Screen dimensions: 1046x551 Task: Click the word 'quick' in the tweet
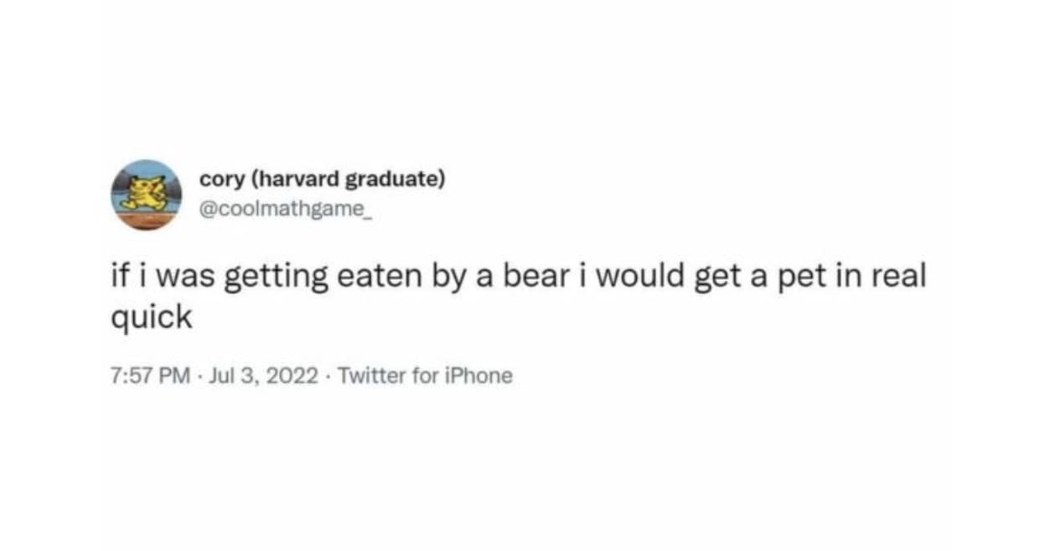pyautogui.click(x=151, y=317)
